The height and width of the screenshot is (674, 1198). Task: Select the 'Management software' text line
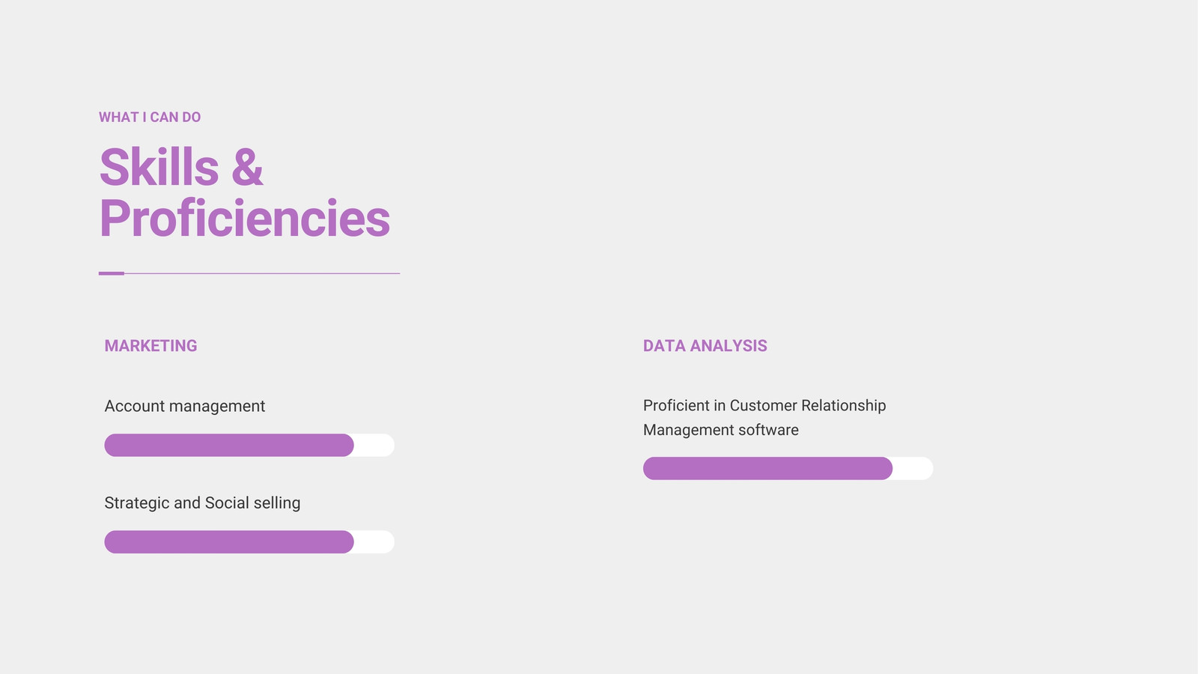(721, 430)
